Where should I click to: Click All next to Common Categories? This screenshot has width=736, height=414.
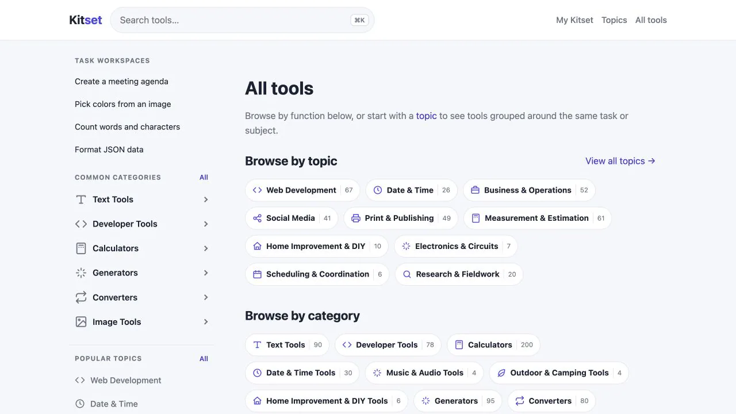point(204,177)
